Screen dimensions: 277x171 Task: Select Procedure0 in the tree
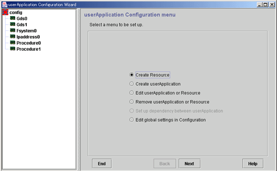(x=29, y=43)
